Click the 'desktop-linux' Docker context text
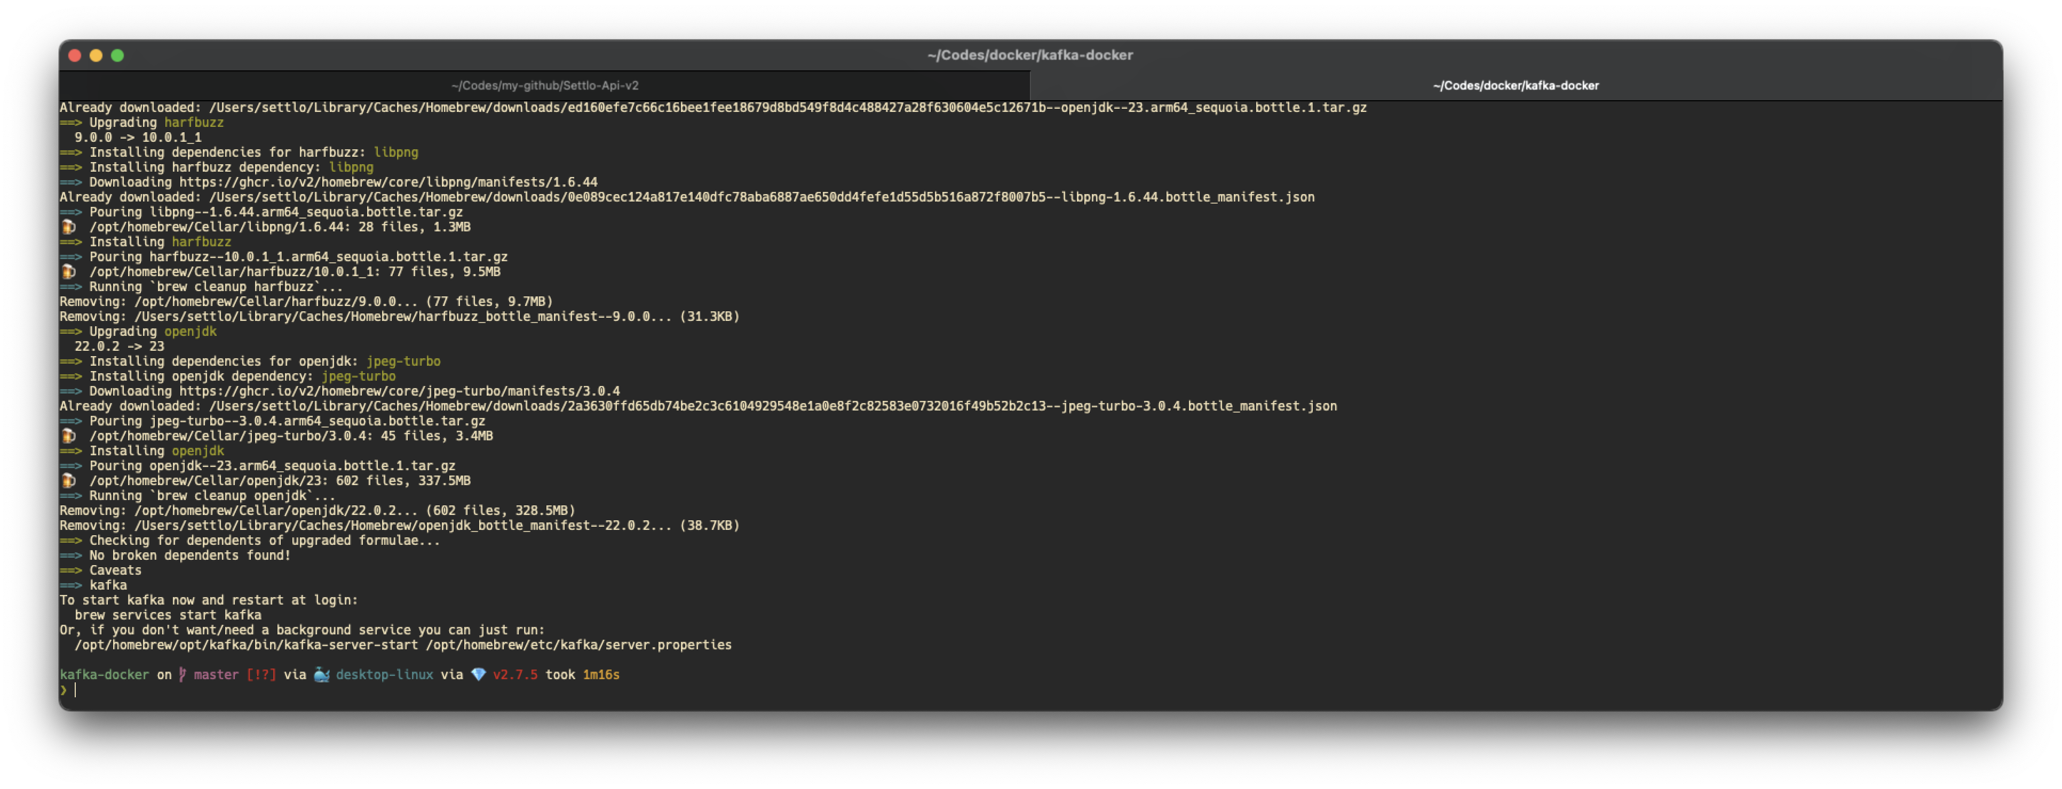Screen dimensions: 2062x789 pos(384,675)
